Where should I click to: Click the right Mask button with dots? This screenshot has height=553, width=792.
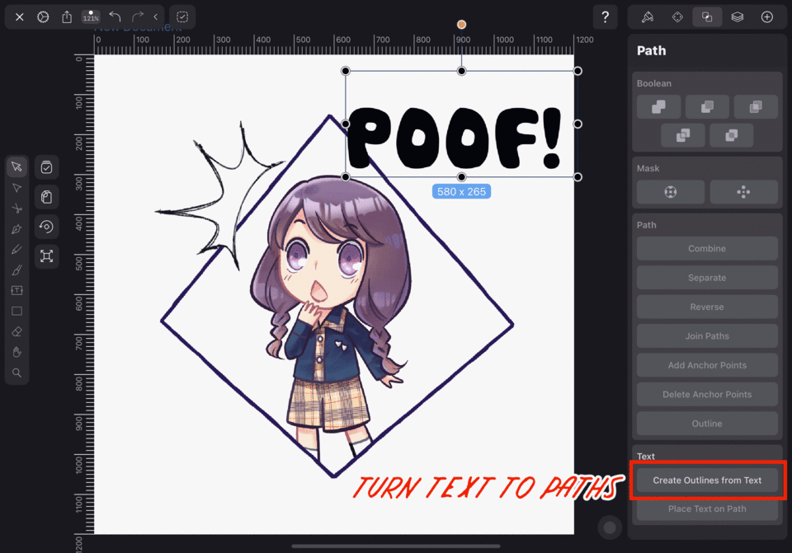[743, 192]
